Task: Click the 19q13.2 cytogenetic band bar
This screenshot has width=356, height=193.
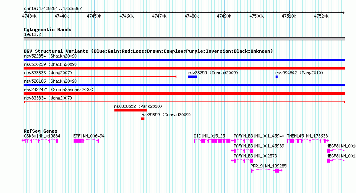Action: 184,39
